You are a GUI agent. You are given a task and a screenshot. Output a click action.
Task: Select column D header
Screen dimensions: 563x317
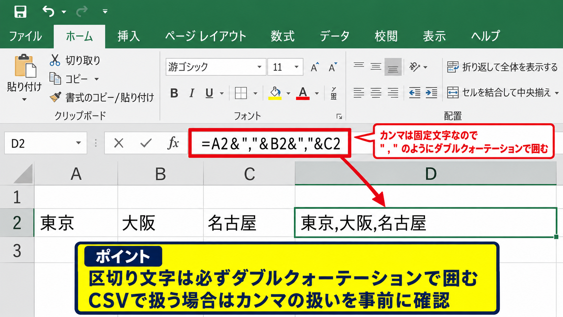[426, 173]
